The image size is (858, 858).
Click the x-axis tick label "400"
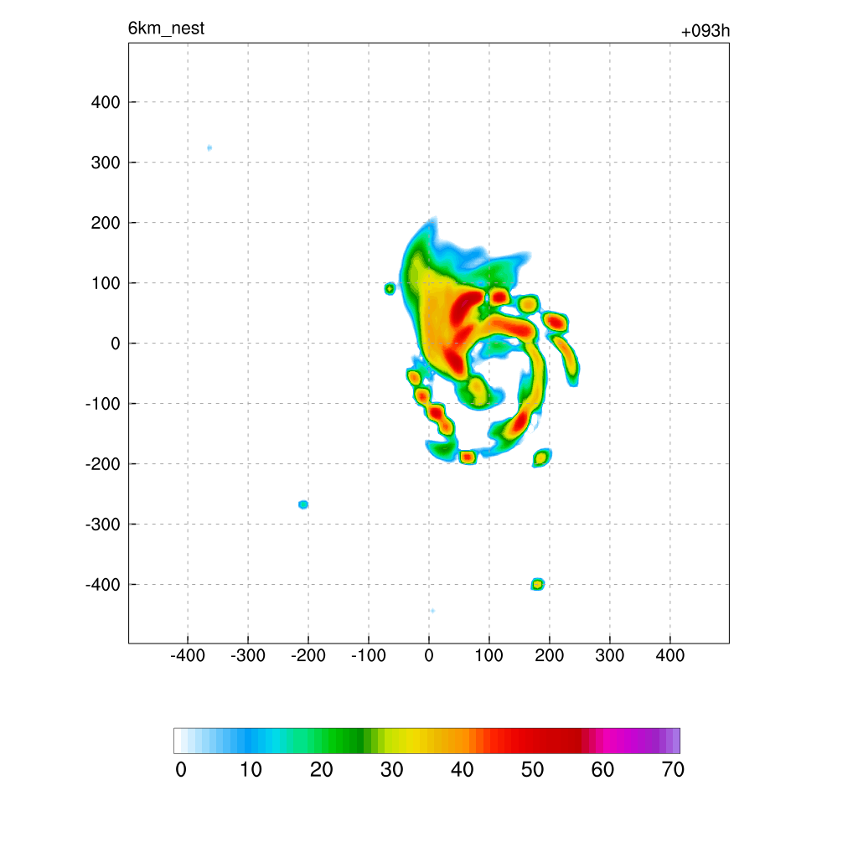click(669, 655)
